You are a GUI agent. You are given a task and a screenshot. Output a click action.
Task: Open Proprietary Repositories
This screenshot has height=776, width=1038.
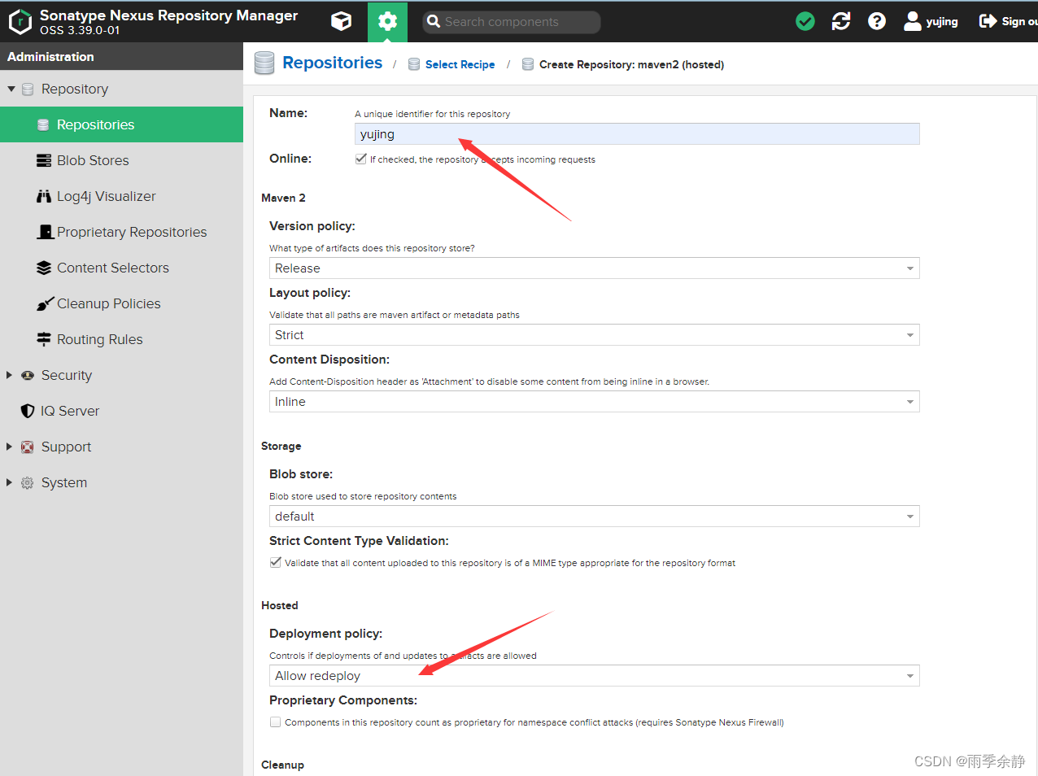[x=132, y=232]
